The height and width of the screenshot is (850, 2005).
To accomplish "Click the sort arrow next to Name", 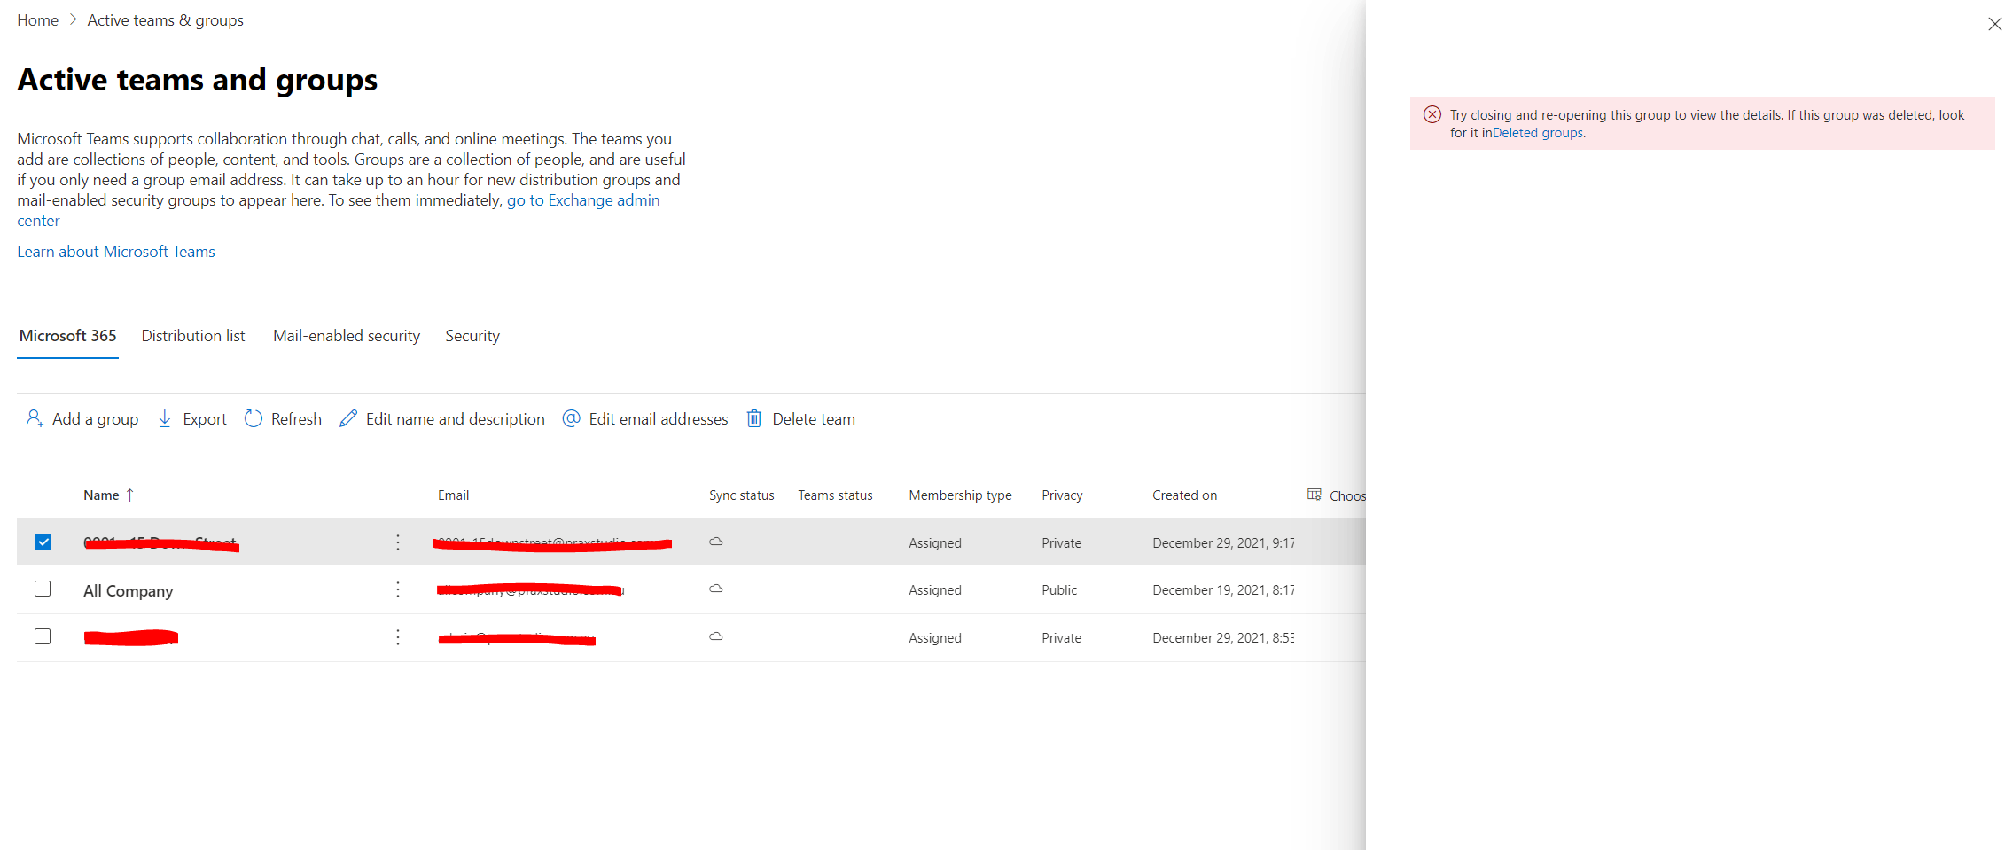I will tap(130, 495).
